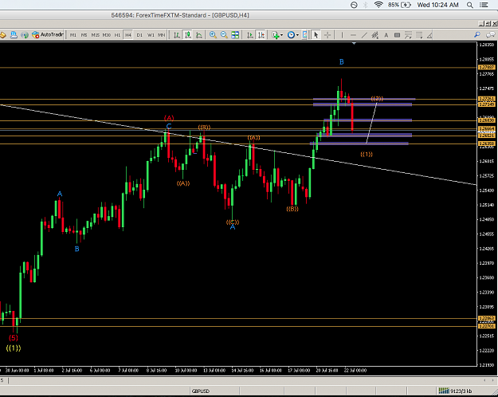This screenshot has height=397, width=498.
Task: Switch chart to M5 timeframe
Action: point(84,35)
